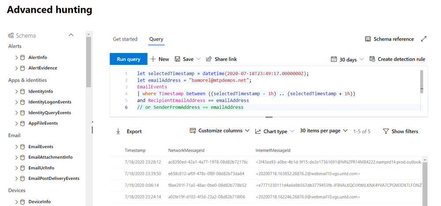Click the Run query button
This screenshot has height=206, width=441.
pyautogui.click(x=128, y=59)
